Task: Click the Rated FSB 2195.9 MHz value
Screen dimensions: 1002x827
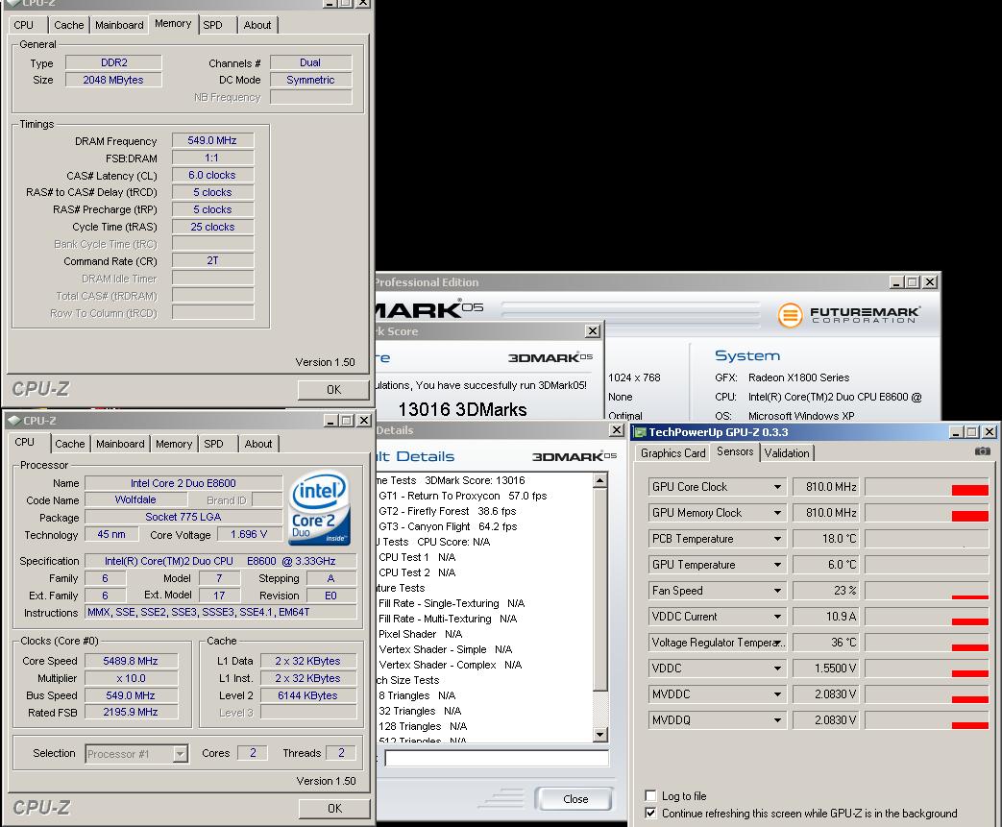Action: 131,712
